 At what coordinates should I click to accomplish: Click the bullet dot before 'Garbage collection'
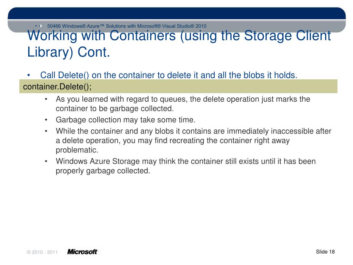(x=46, y=120)
